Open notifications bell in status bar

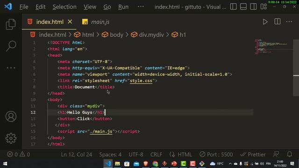pos(290,154)
